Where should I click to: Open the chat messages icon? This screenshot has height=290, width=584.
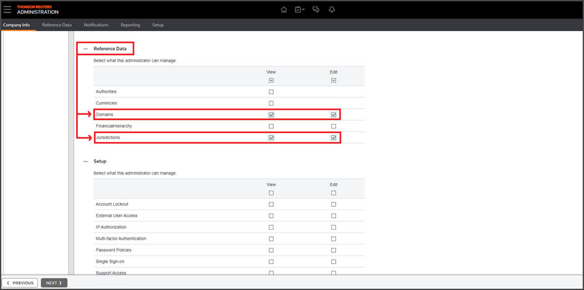[316, 10]
